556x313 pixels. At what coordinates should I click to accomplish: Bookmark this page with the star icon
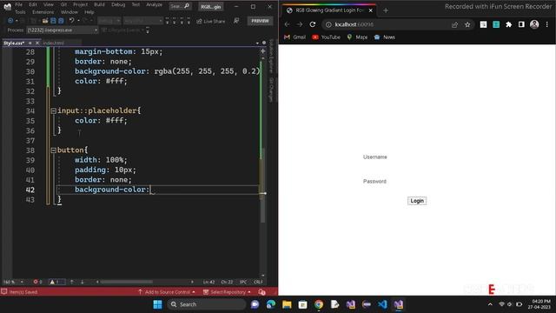tap(467, 24)
